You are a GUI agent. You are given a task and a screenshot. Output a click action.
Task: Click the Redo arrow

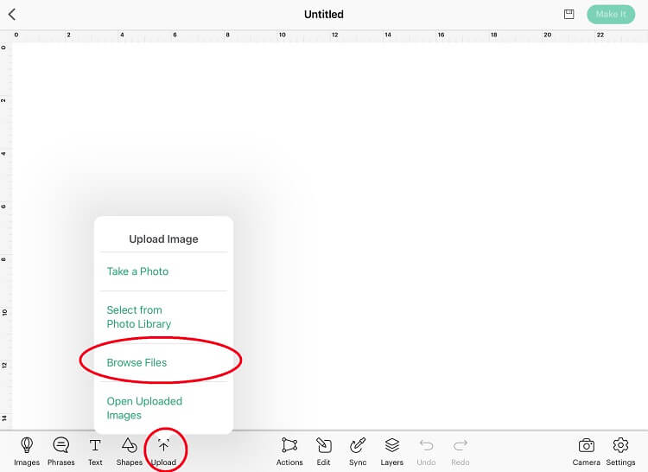pos(461,452)
